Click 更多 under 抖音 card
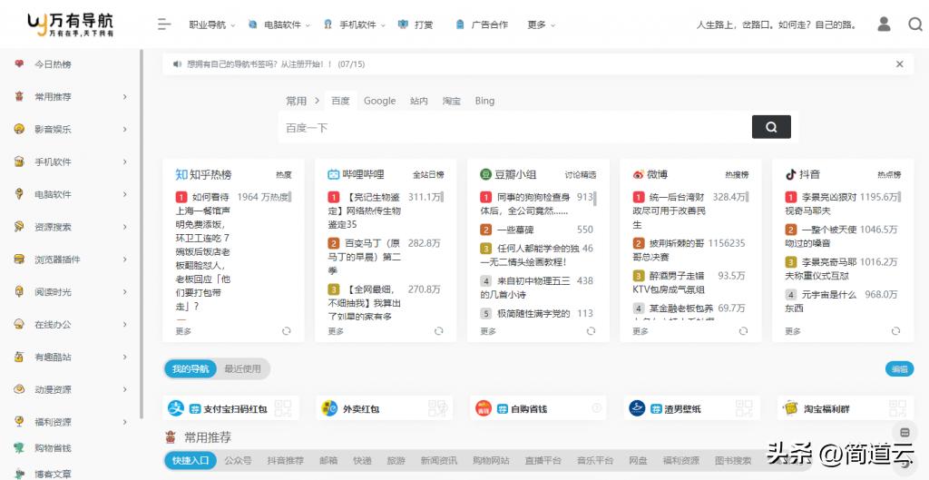Image resolution: width=929 pixels, height=480 pixels. tap(793, 331)
